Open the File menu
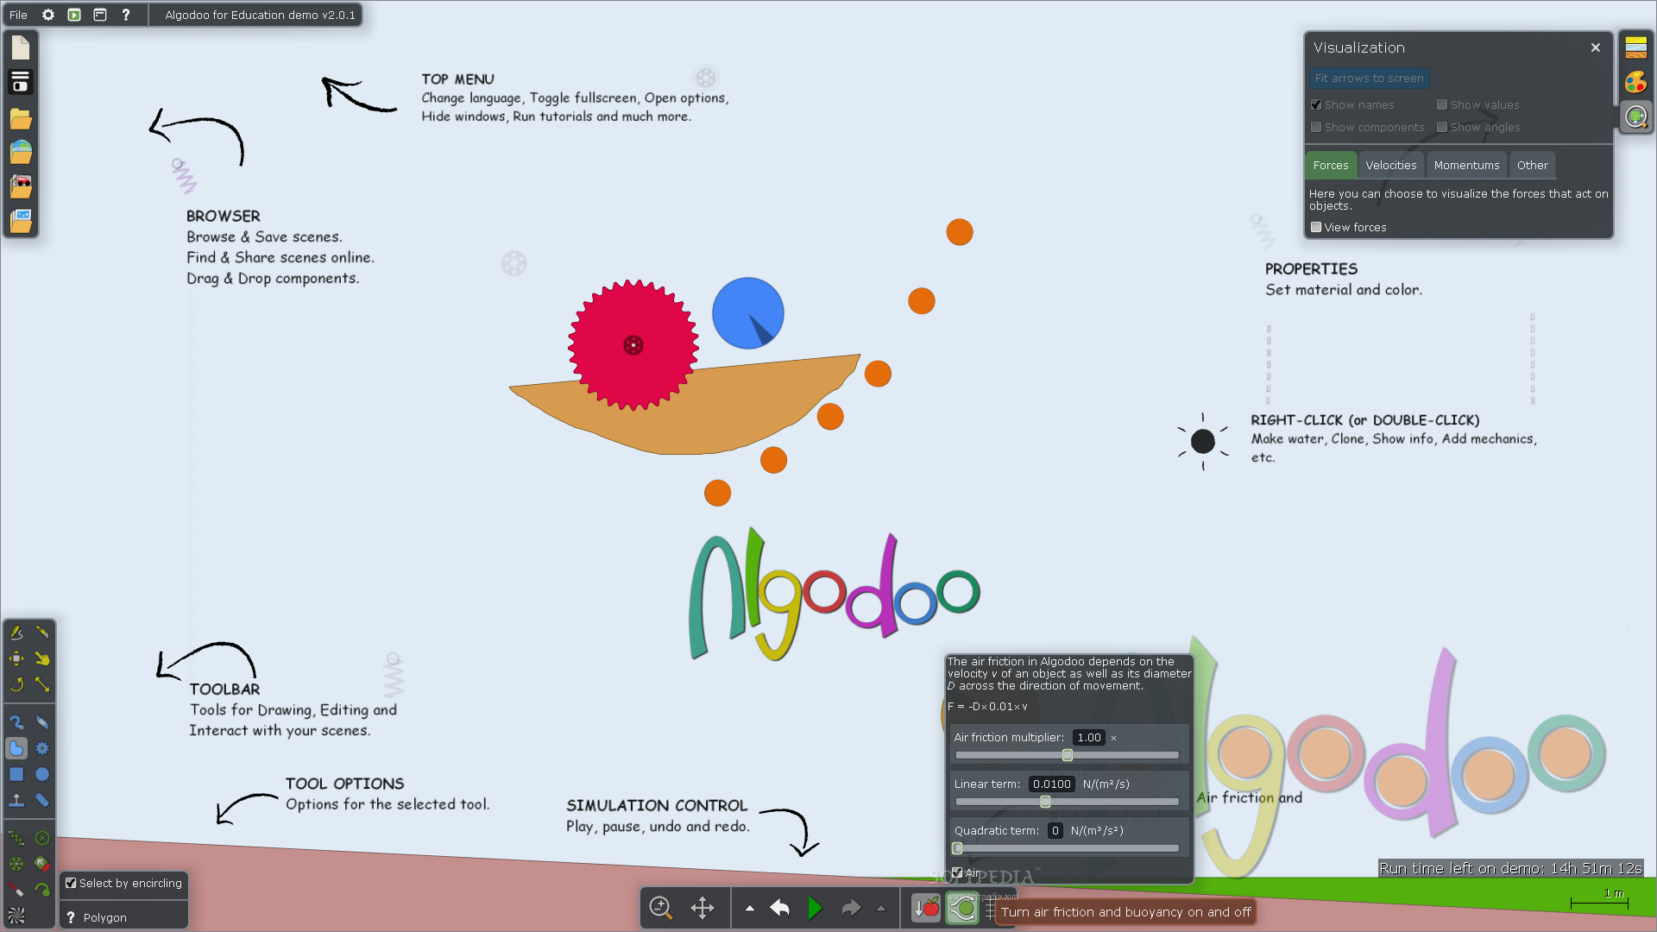1657x932 pixels. tap(18, 15)
